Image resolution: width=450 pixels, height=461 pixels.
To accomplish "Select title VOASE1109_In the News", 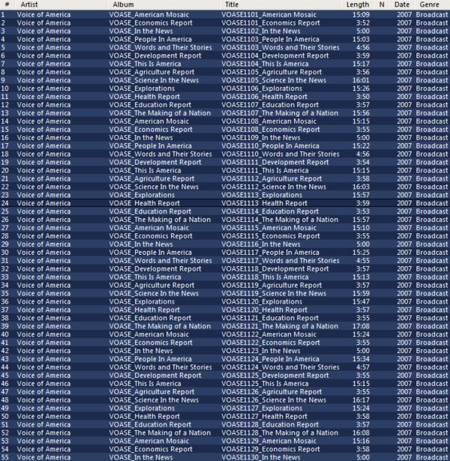I will (x=261, y=138).
